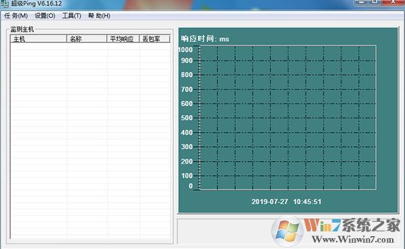
Task: Minimize the 超级Ping window
Action: [x=362, y=2]
